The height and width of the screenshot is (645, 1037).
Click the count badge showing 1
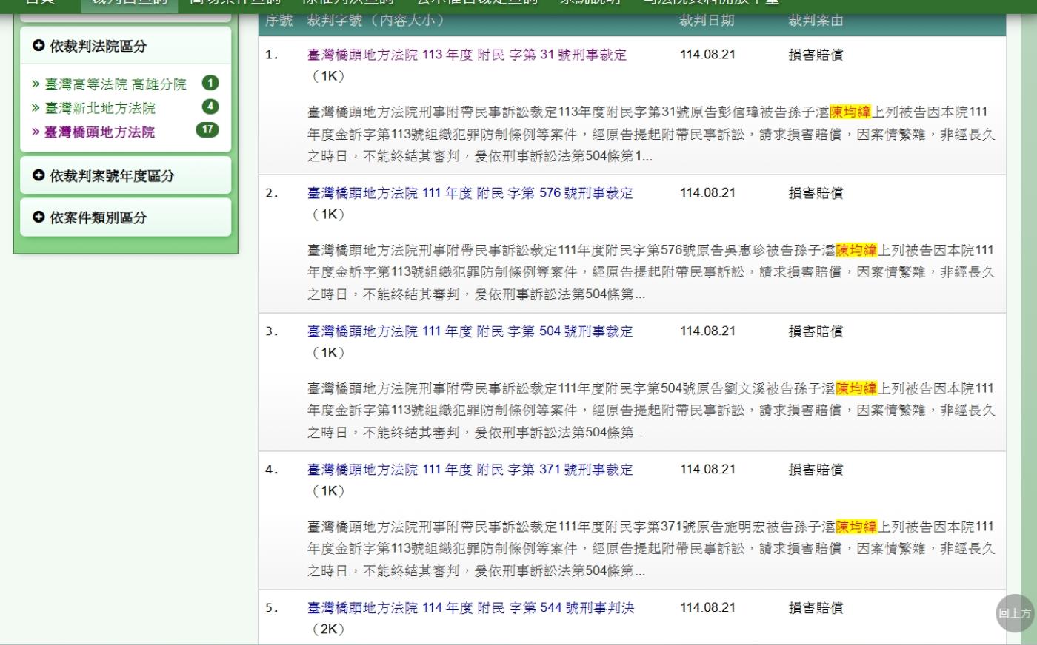pos(210,83)
